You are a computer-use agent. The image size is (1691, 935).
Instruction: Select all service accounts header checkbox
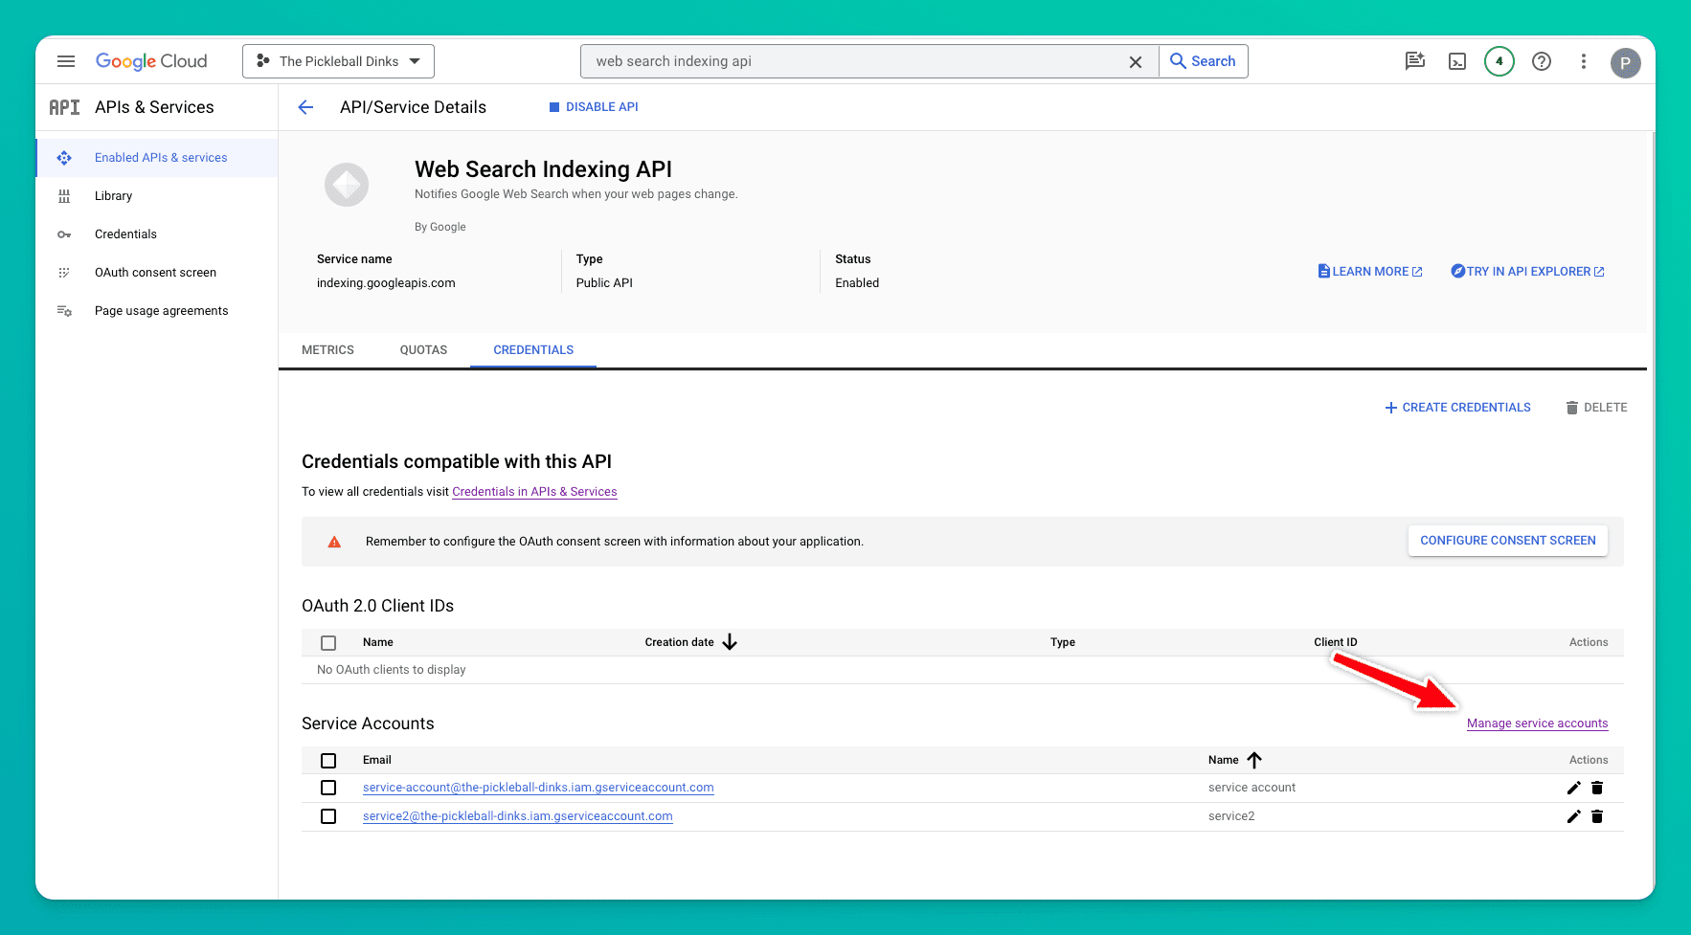coord(328,761)
